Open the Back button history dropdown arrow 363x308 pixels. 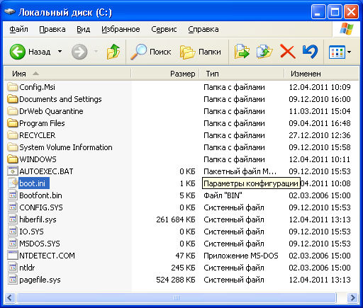[x=60, y=52]
